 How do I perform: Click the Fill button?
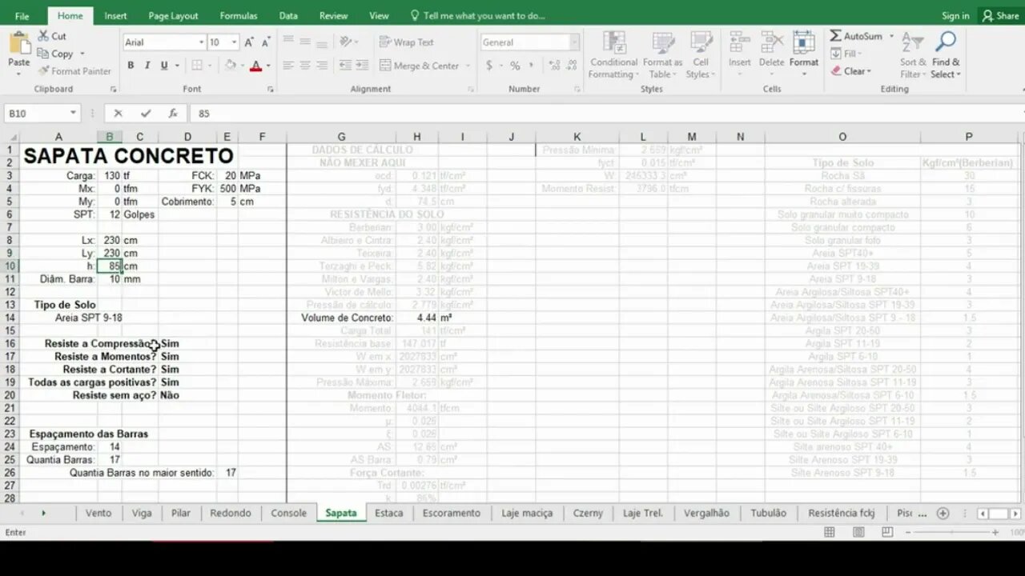846,54
